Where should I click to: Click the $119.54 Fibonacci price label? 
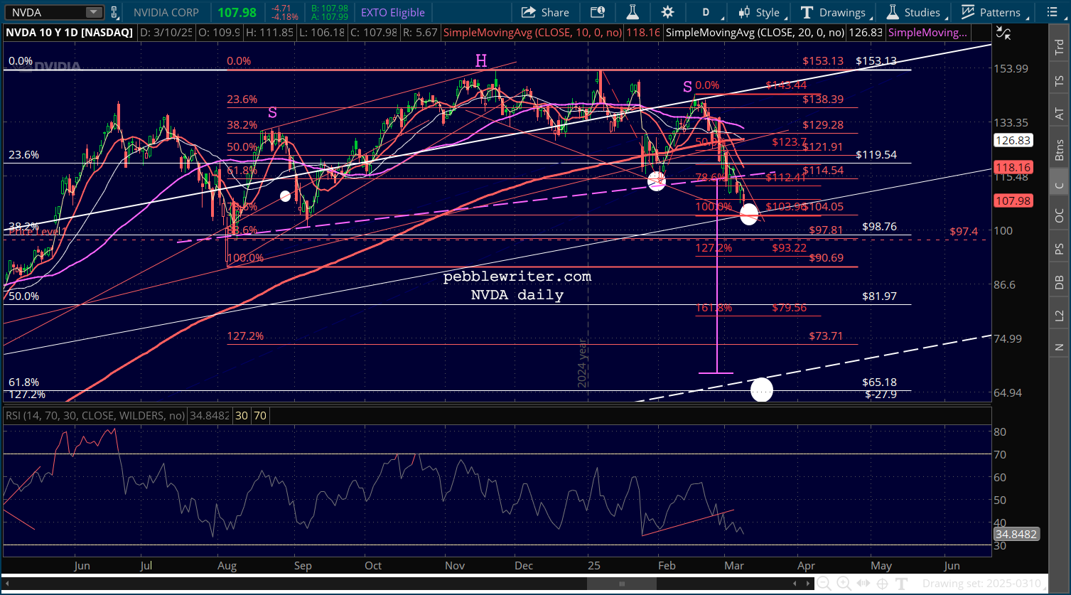(876, 154)
